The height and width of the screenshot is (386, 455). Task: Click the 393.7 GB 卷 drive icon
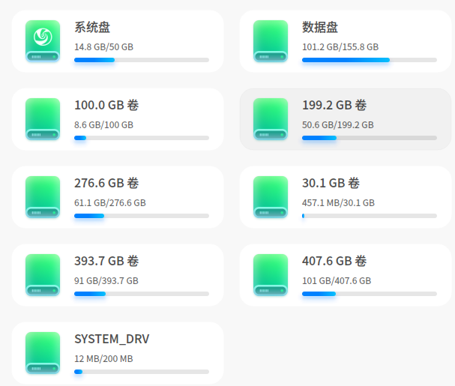[43, 275]
